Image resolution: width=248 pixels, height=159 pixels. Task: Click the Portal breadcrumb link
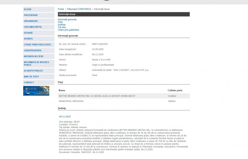(x=61, y=9)
